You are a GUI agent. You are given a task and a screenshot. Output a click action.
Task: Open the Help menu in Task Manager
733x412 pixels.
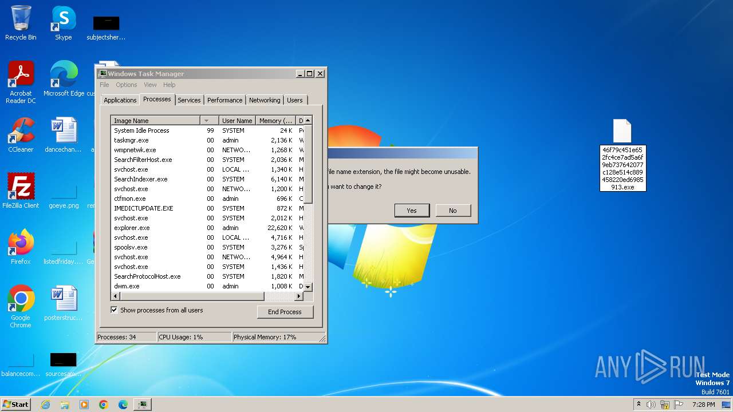pyautogui.click(x=169, y=85)
